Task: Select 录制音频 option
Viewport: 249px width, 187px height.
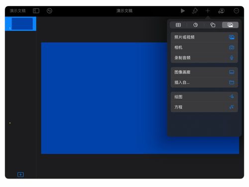Action: 204,58
